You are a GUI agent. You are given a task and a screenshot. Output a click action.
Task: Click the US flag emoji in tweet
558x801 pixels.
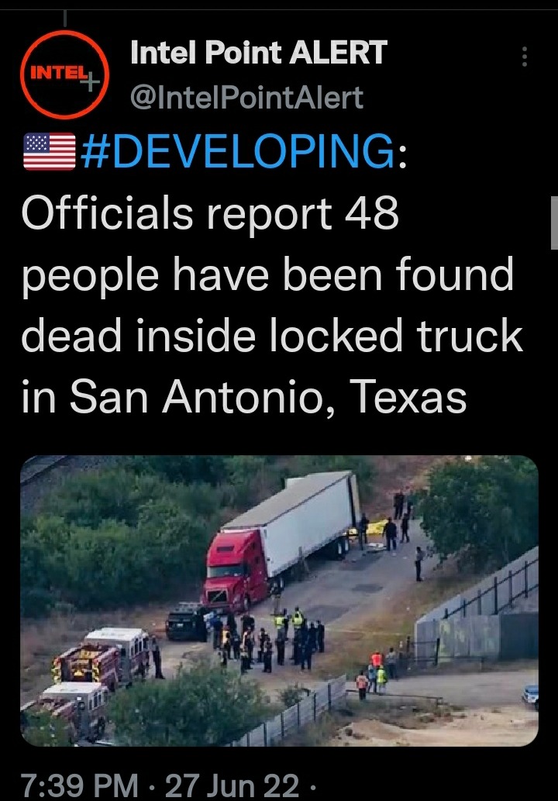tap(50, 151)
